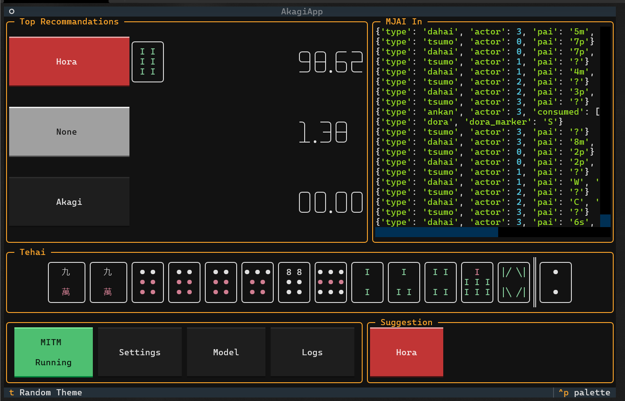Viewport: 625px width, 401px height.
Task: Open the Model selection button
Action: pyautogui.click(x=226, y=352)
